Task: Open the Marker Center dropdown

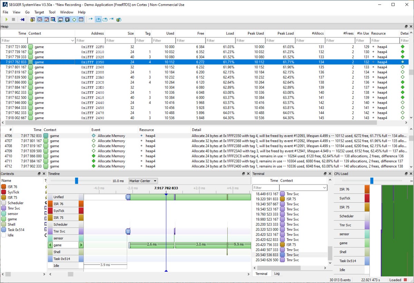Action: pos(143,181)
